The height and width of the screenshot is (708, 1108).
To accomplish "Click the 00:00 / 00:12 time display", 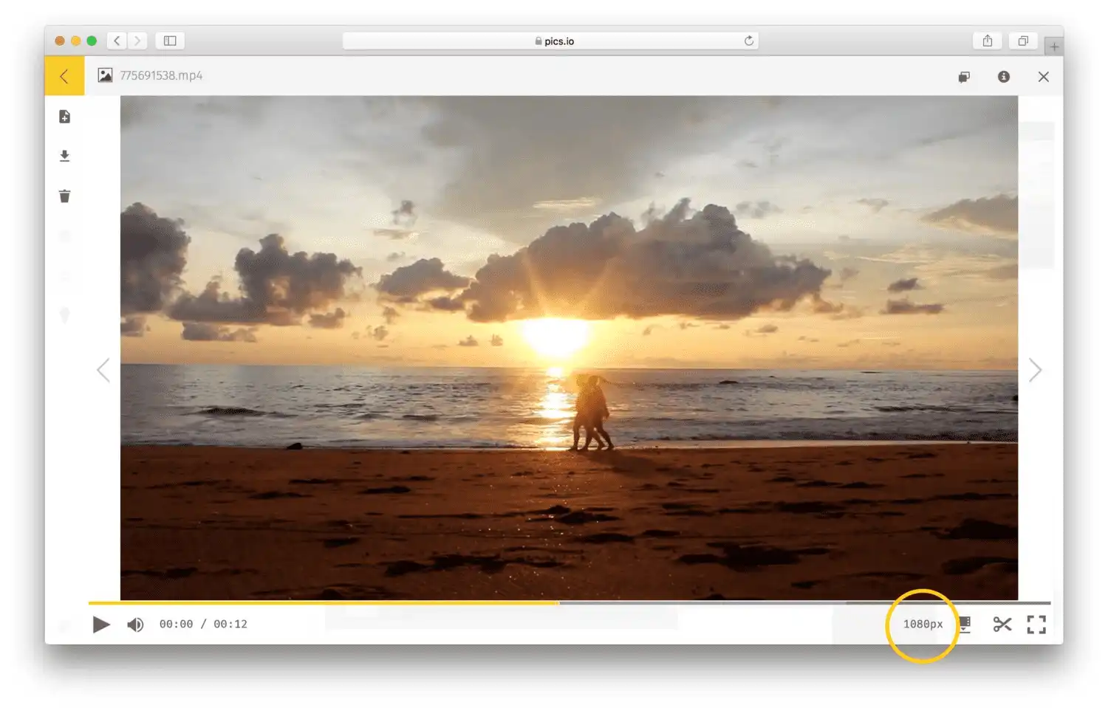I will coord(203,624).
